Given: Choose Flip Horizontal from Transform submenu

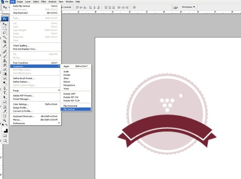Looking at the screenshot, I should tap(71, 106).
